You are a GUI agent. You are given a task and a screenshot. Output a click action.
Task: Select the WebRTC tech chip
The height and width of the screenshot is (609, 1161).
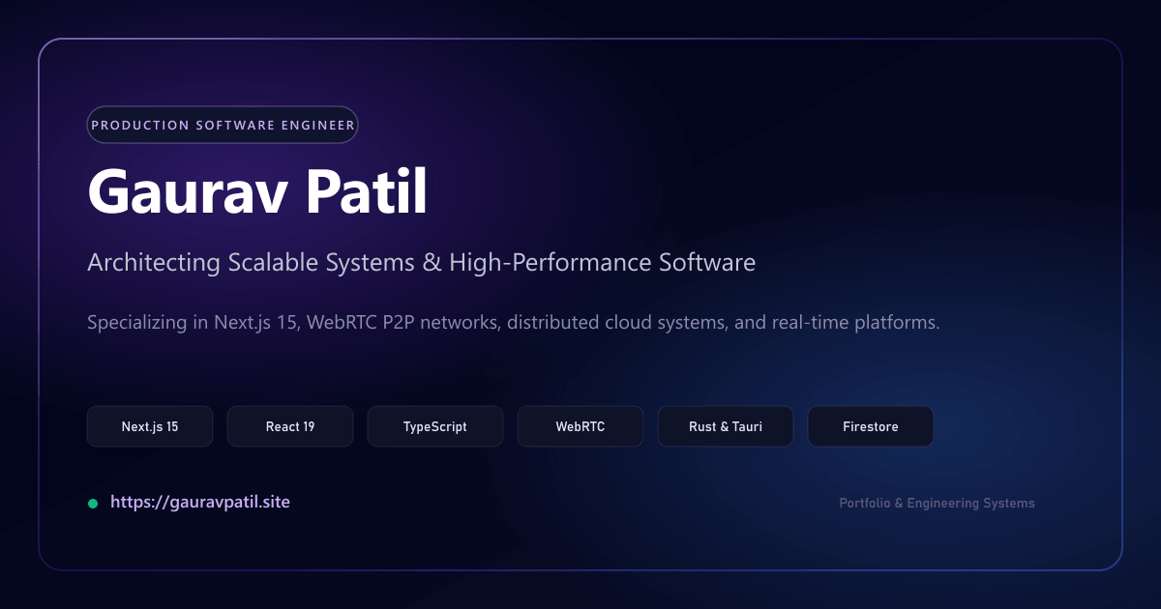coord(580,426)
